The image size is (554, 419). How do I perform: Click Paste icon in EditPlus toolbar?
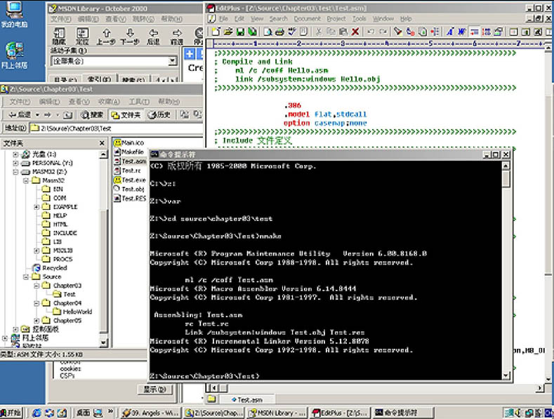(x=343, y=32)
